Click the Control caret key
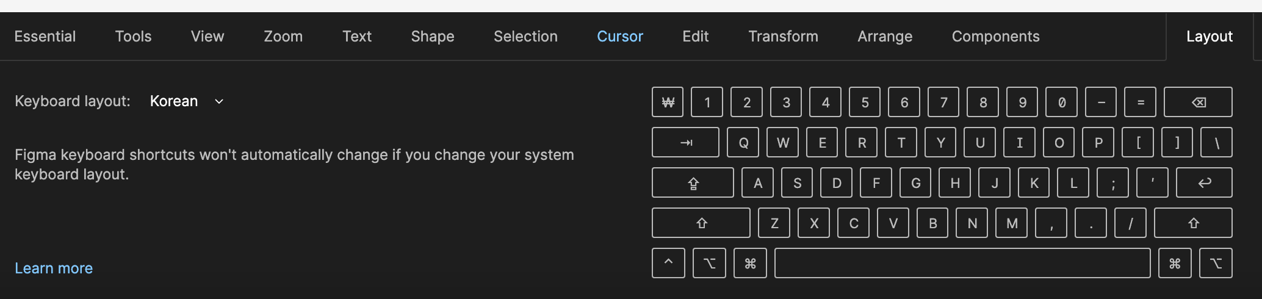This screenshot has height=299, width=1262. pos(668,263)
